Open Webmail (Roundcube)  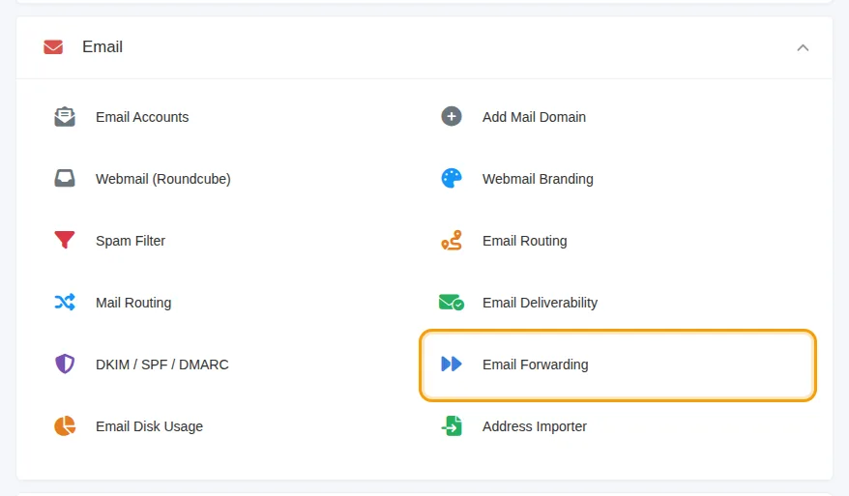click(163, 179)
